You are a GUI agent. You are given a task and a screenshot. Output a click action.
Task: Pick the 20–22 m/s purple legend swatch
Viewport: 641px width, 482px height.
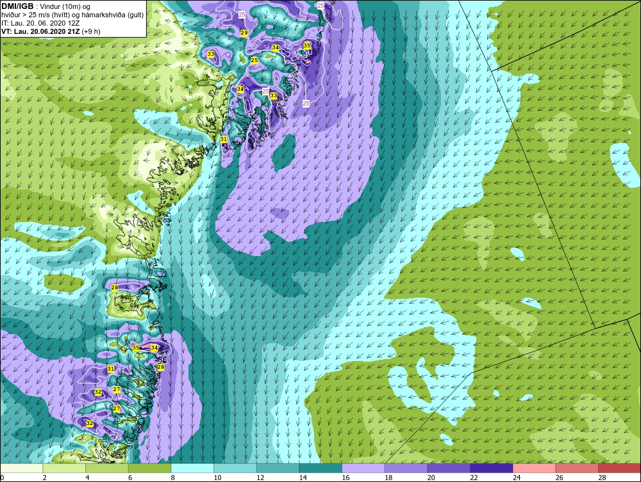(x=449, y=468)
